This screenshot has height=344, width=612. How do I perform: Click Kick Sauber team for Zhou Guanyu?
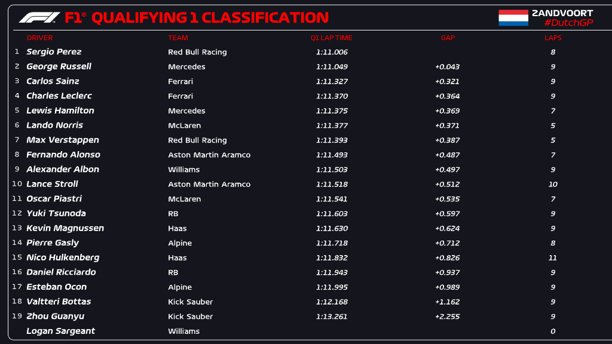tap(190, 317)
